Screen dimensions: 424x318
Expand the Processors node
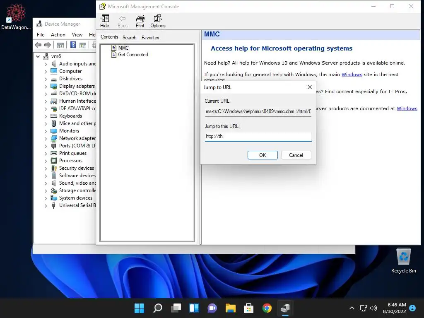(46, 161)
